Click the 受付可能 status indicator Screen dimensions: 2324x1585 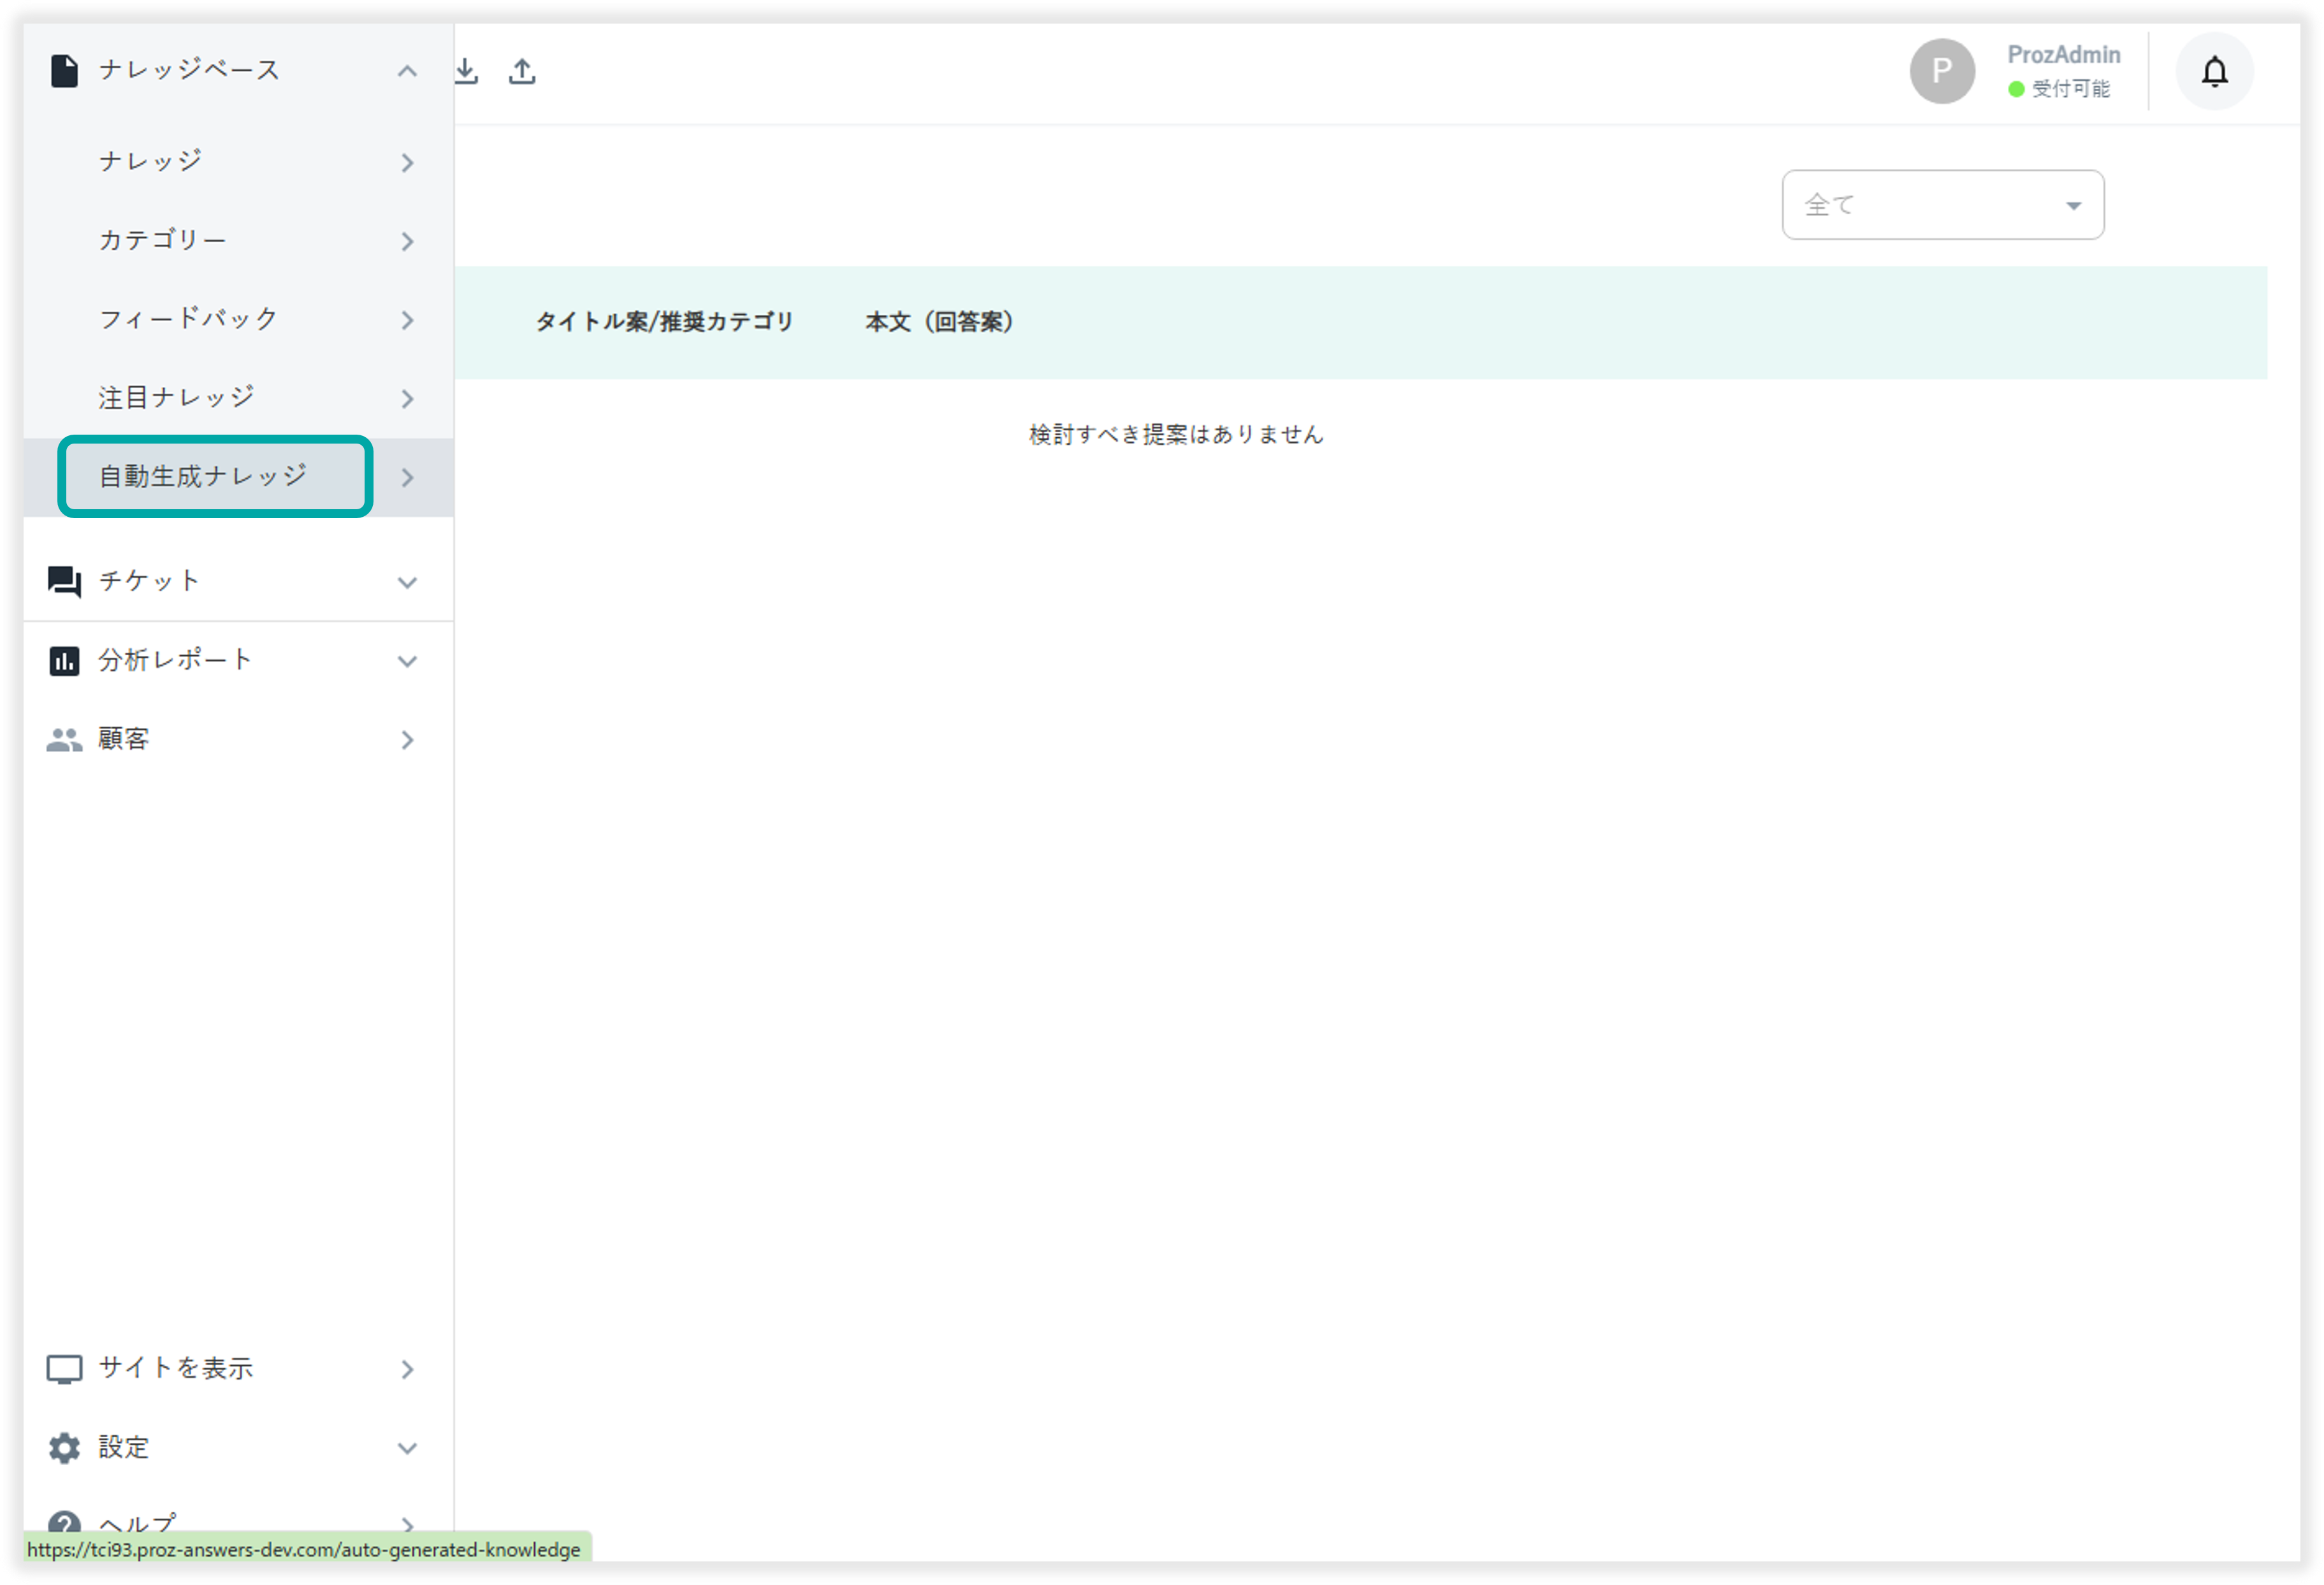(x=2059, y=89)
